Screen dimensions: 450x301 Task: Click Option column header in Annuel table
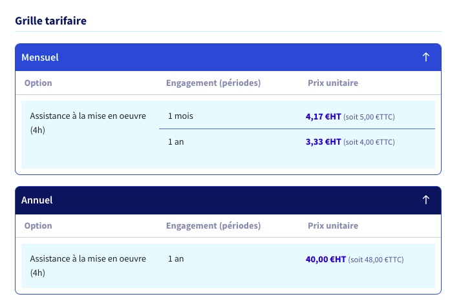pos(38,225)
